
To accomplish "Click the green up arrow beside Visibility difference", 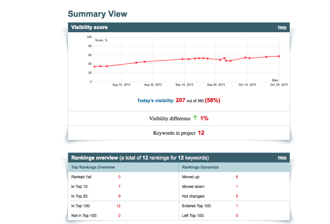I will tap(195, 118).
